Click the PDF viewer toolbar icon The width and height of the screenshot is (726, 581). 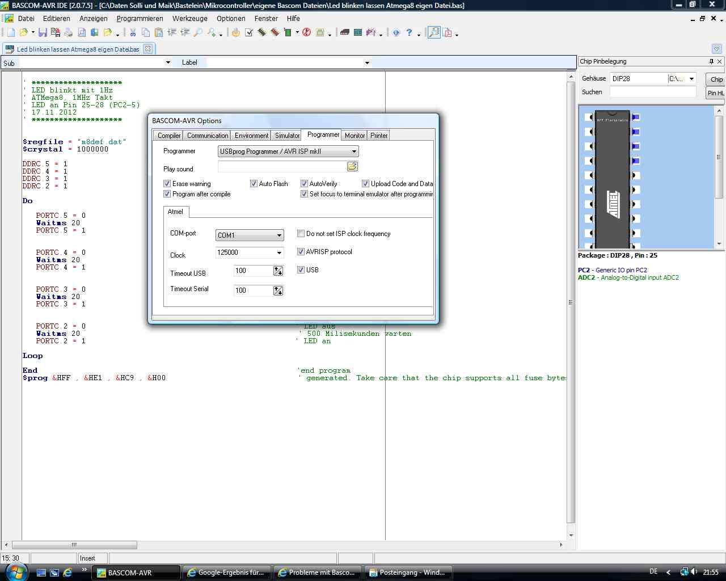pyautogui.click(x=448, y=33)
